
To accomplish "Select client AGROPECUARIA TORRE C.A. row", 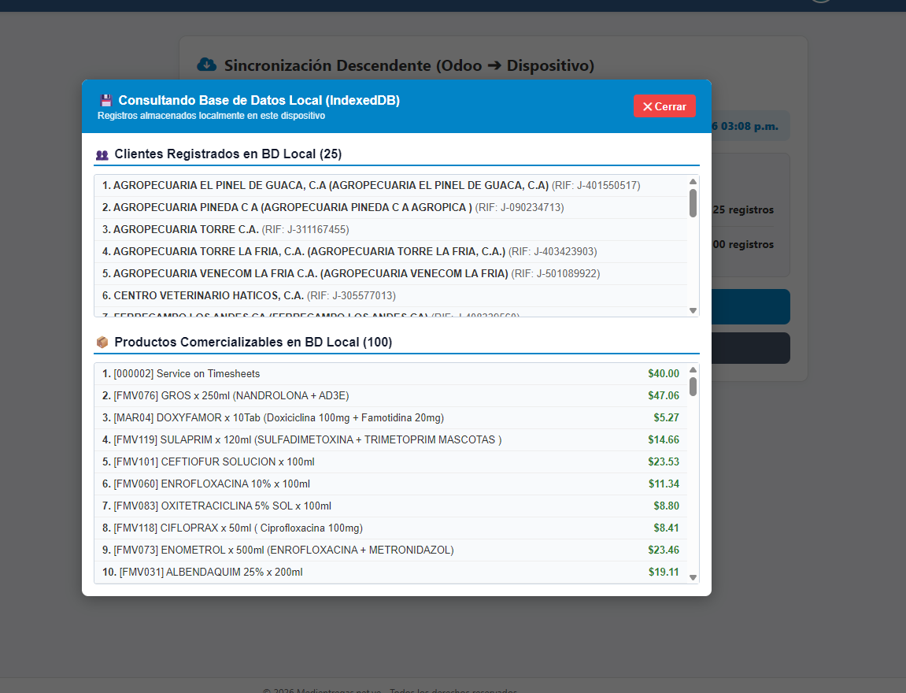I will click(390, 229).
